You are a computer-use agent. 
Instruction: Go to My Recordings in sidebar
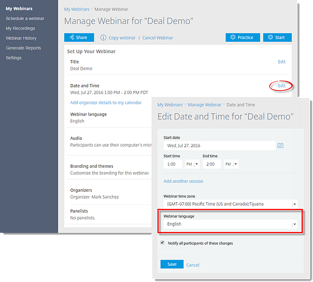click(x=20, y=28)
